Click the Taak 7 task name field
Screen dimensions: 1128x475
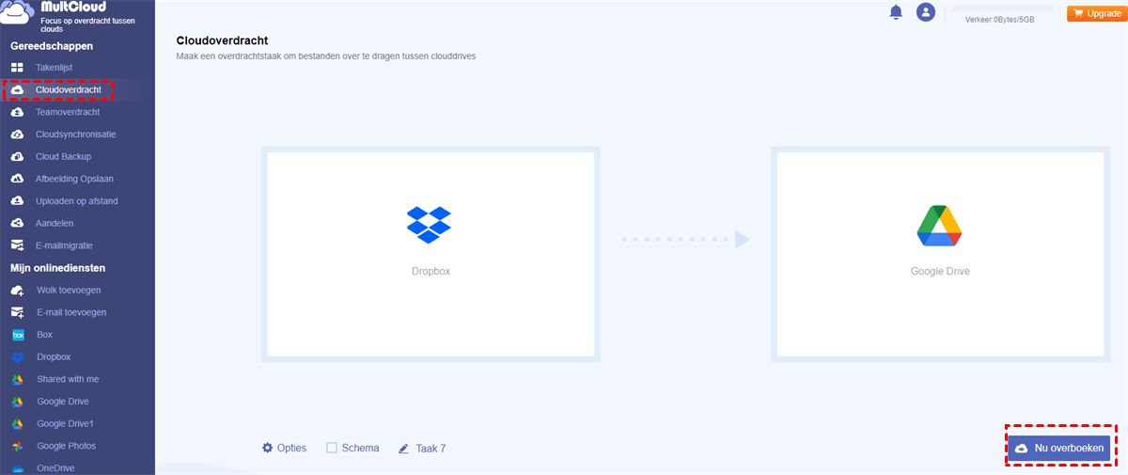431,449
